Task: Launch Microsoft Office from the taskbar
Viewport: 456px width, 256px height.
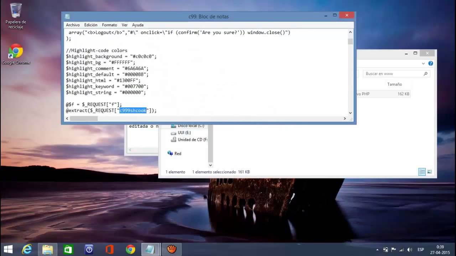Action: (110, 249)
